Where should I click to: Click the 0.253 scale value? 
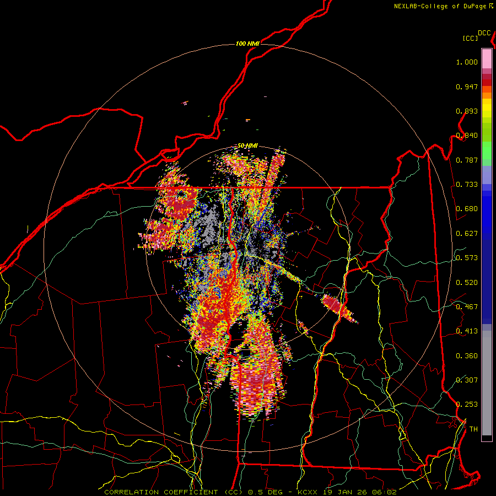[467, 405]
